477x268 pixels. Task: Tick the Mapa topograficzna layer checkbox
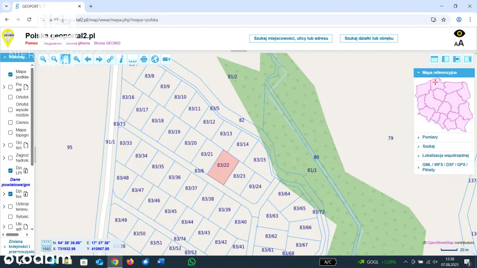[11, 133]
